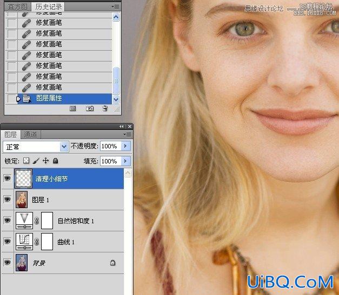
Task: Click the mask link icon on 曲线 1
Action: click(x=37, y=242)
